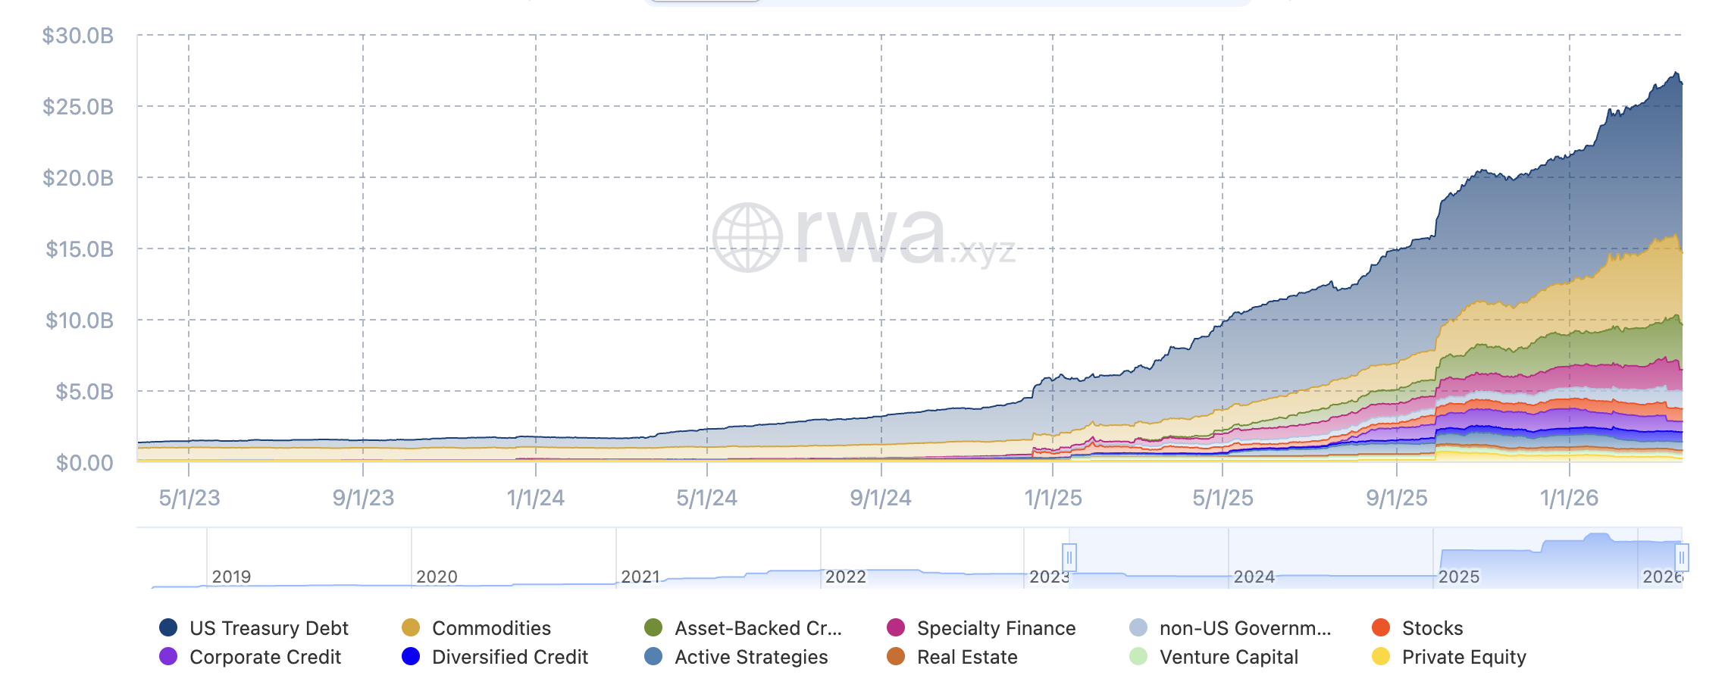This screenshot has width=1725, height=691.
Task: Jump to 2021 in the navigator timeline
Action: tap(640, 577)
